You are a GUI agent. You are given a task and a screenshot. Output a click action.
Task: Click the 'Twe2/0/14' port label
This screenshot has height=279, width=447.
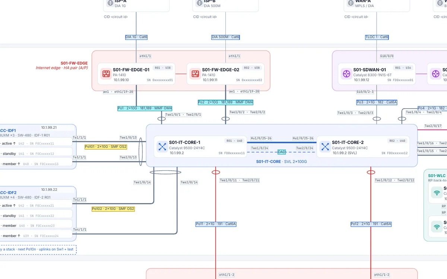(189, 182)
